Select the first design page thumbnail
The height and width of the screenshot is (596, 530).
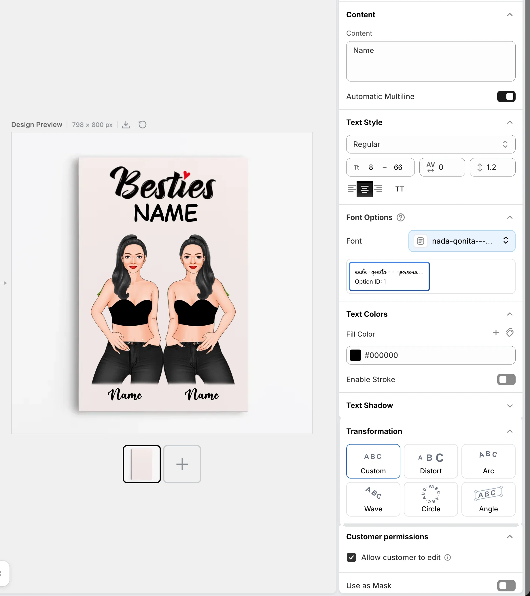(x=142, y=464)
